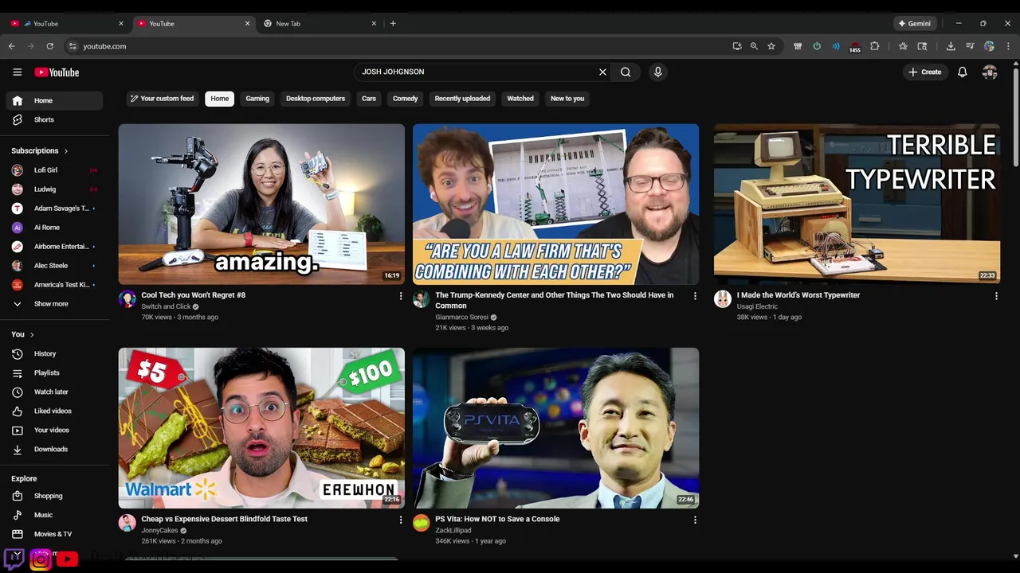Select the Recently uploaded chip

[462, 99]
